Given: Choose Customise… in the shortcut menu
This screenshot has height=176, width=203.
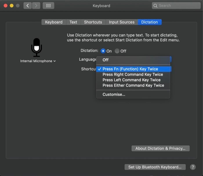Looking at the screenshot, I should pyautogui.click(x=133, y=94).
